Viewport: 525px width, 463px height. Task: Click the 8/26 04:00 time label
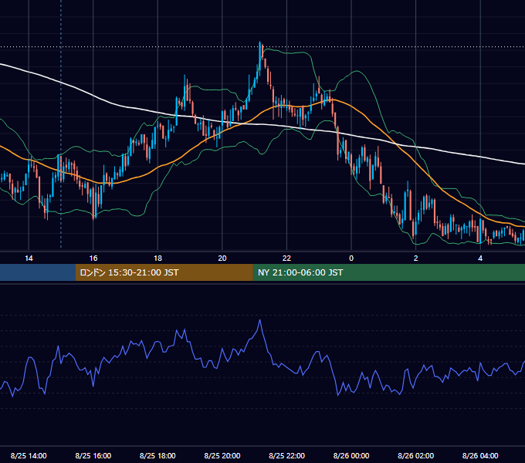pyautogui.click(x=480, y=455)
